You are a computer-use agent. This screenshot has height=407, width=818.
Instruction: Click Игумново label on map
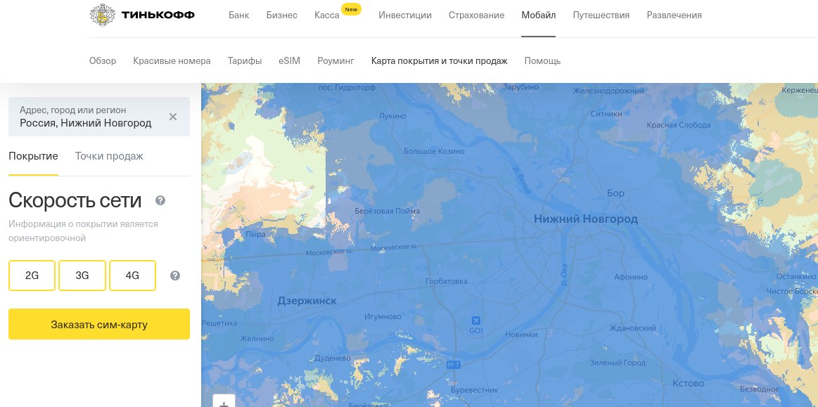(383, 316)
